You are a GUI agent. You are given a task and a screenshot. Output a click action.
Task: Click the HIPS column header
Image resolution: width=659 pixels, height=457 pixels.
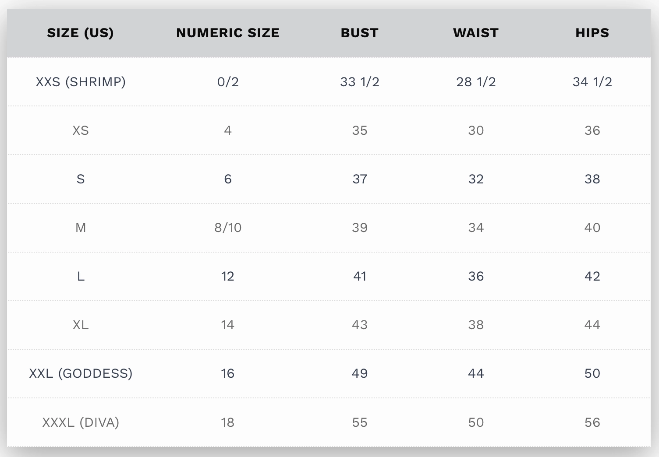[x=592, y=33]
